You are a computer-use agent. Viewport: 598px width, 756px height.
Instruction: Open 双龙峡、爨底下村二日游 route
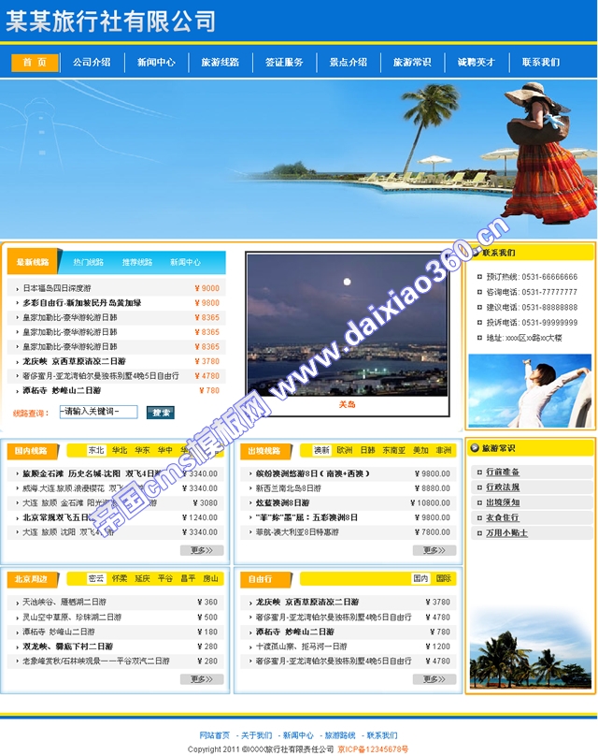68,647
